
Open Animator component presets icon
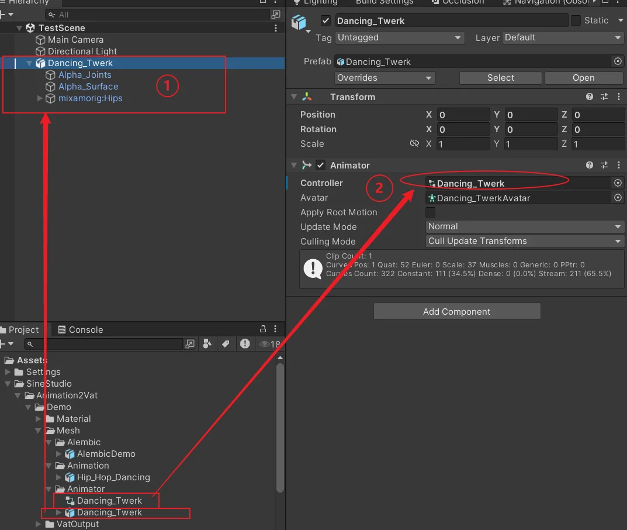pos(604,165)
